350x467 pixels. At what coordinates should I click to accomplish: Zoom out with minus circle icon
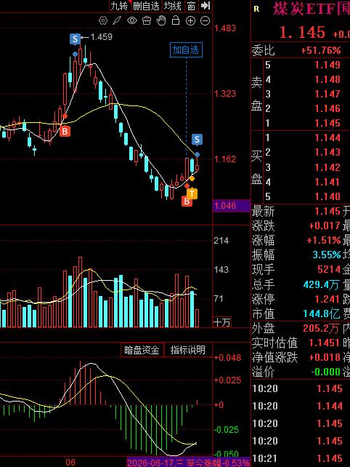205,20
